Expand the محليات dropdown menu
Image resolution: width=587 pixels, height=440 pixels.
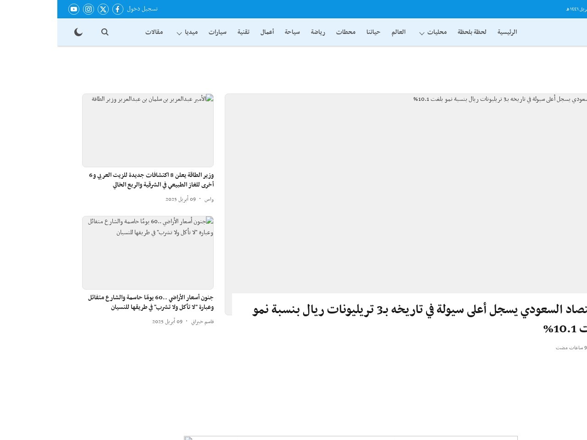tap(433, 32)
